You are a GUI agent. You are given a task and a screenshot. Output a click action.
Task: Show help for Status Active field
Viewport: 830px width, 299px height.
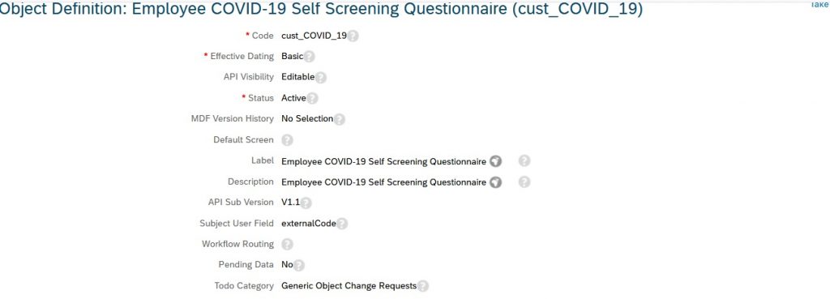coord(312,98)
